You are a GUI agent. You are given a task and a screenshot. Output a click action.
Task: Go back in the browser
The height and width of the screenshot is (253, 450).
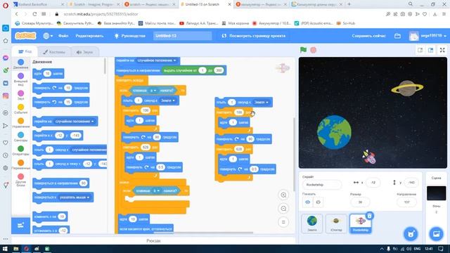click(x=16, y=14)
